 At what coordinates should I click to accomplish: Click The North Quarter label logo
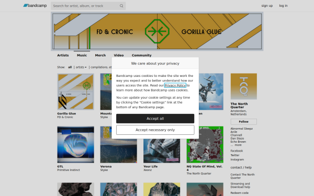pos(244,86)
